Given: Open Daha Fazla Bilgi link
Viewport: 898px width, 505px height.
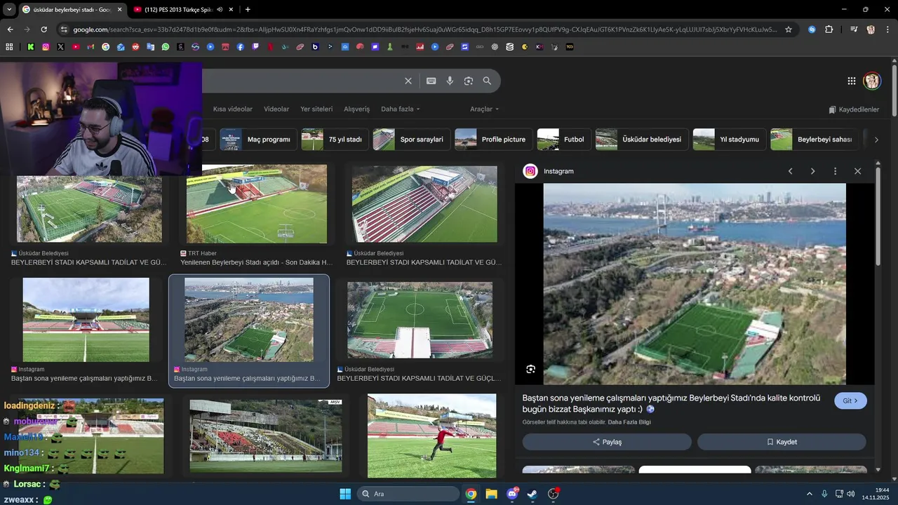Looking at the screenshot, I should click(x=629, y=422).
